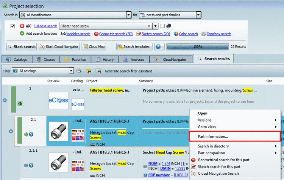Click the NOM variable link
This screenshot has width=284, height=180.
point(153,163)
